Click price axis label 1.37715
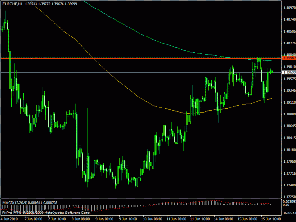The height and width of the screenshot is (222, 296). (289, 174)
